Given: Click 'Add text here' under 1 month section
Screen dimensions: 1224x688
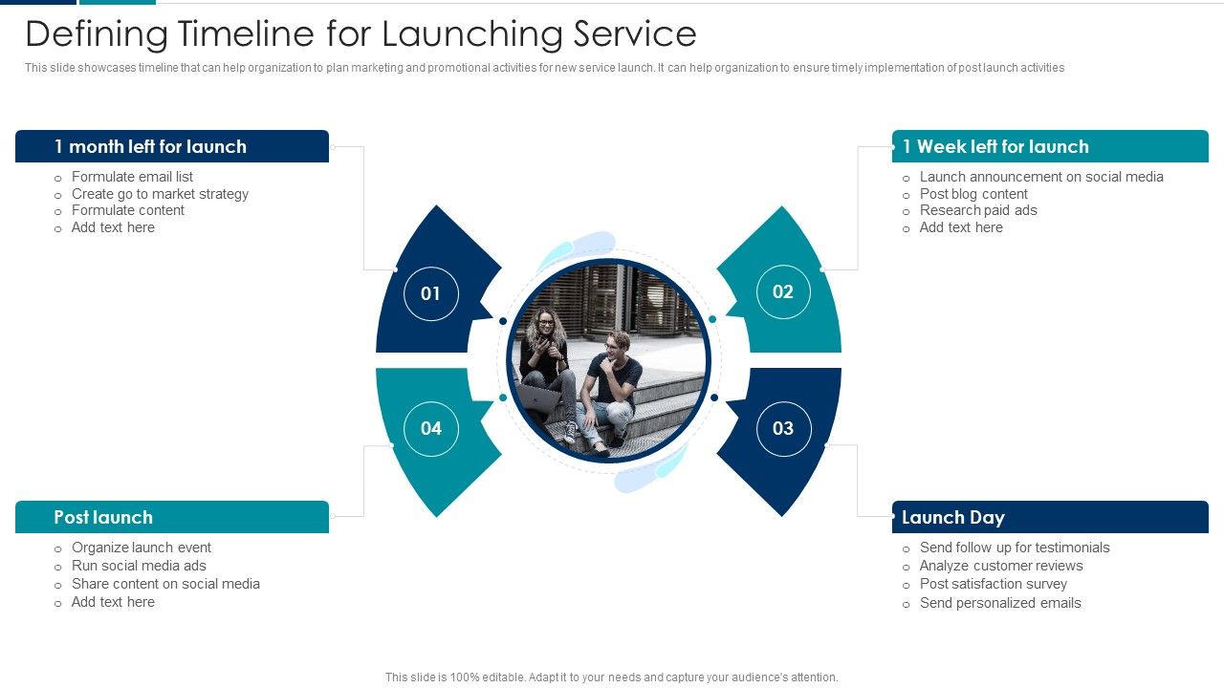Looking at the screenshot, I should 113,227.
